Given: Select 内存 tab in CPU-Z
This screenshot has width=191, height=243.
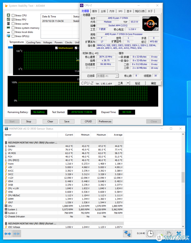Looking at the screenshot, I should pyautogui.click(x=112, y=11).
